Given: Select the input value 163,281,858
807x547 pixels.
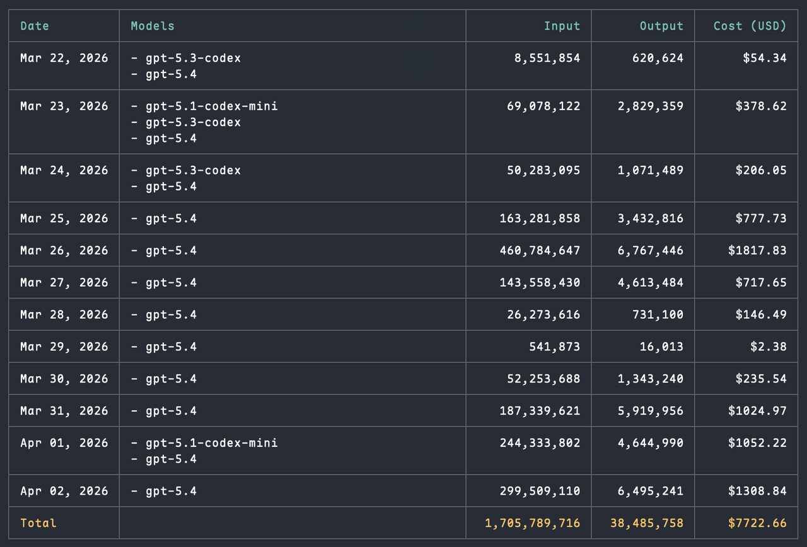Looking at the screenshot, I should pyautogui.click(x=540, y=219).
